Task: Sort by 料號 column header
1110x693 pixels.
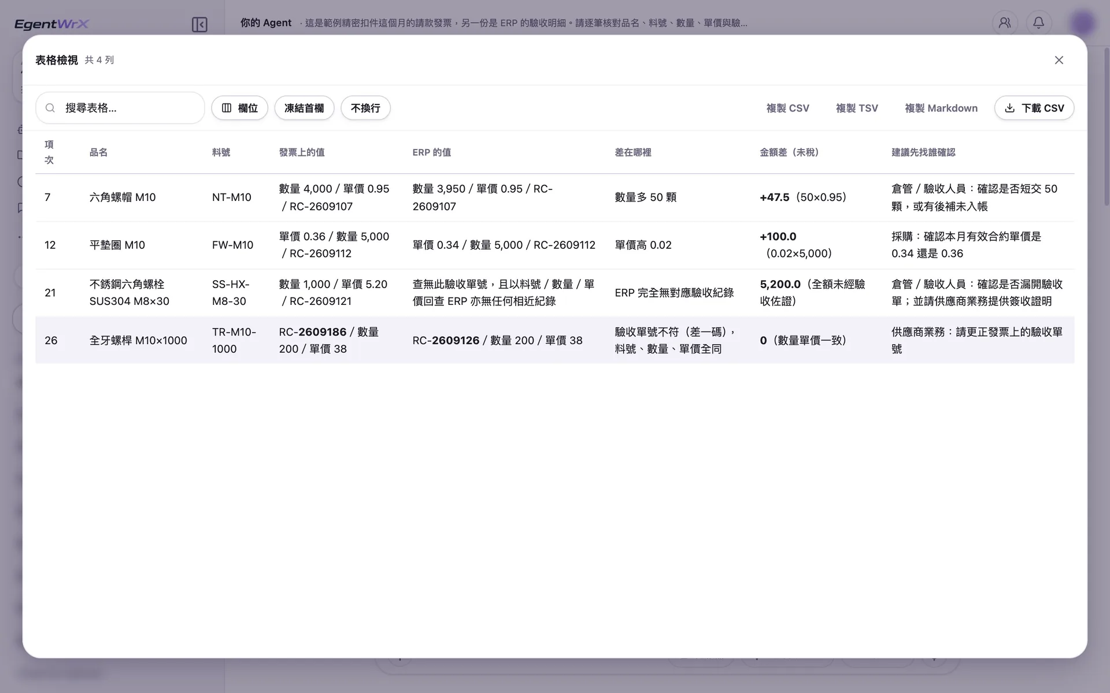Action: click(221, 152)
